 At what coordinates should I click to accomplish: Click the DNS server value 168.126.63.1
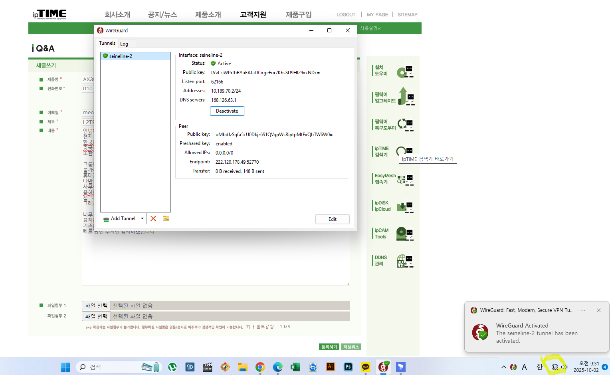coord(224,100)
